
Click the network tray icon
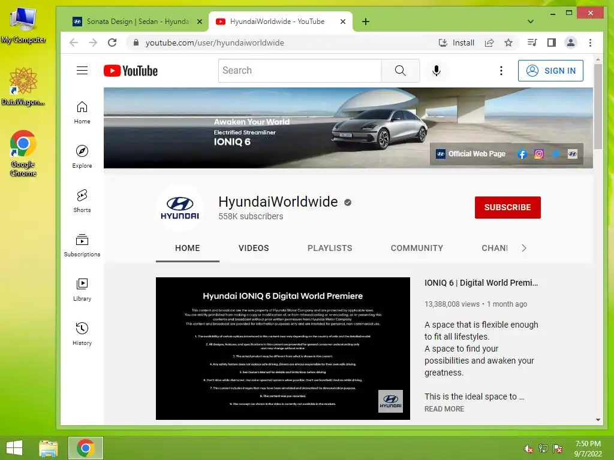click(543, 449)
